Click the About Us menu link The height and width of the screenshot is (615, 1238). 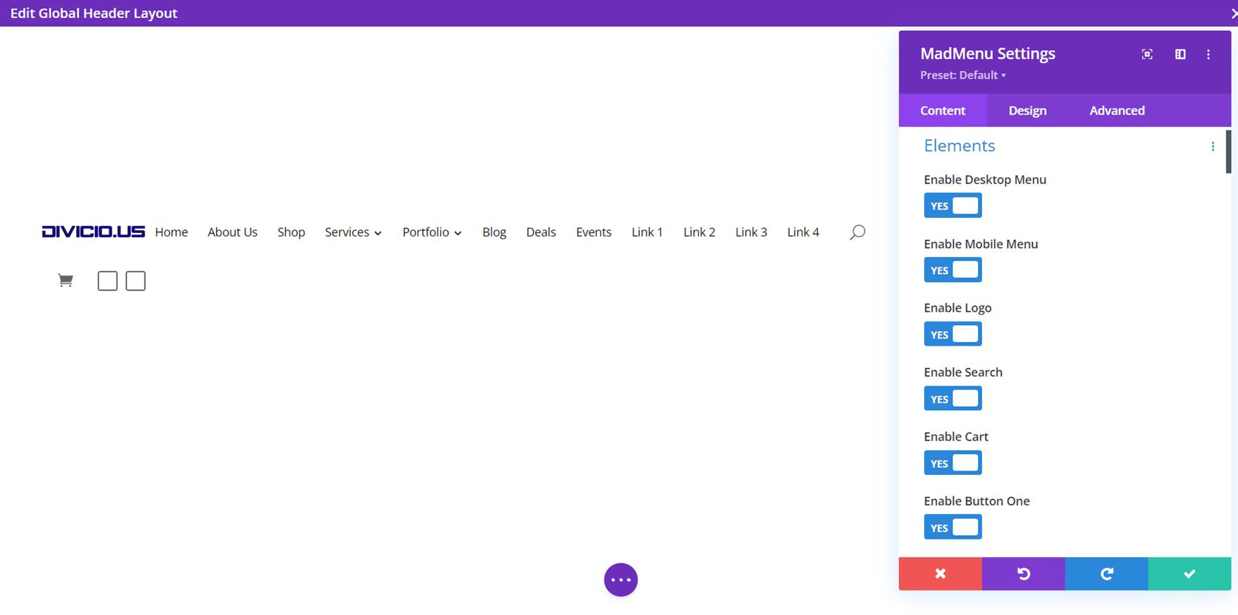tap(232, 232)
